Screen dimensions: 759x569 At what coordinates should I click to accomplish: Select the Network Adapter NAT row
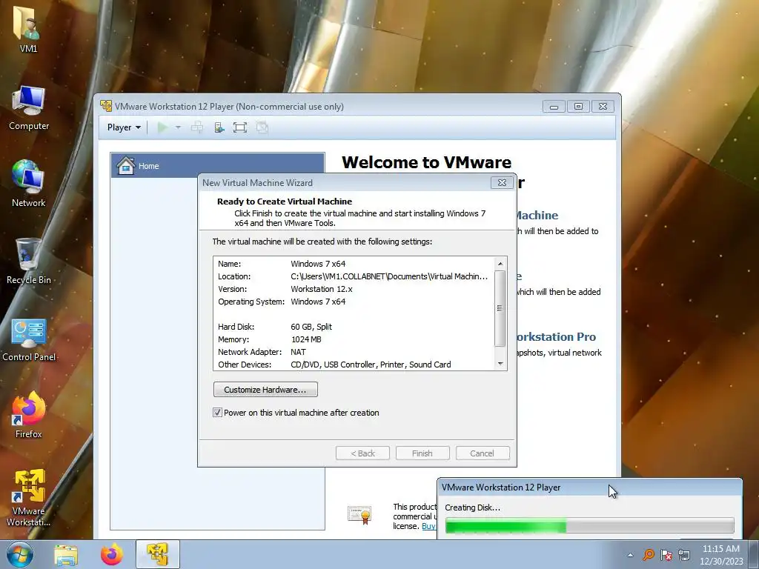pyautogui.click(x=354, y=352)
